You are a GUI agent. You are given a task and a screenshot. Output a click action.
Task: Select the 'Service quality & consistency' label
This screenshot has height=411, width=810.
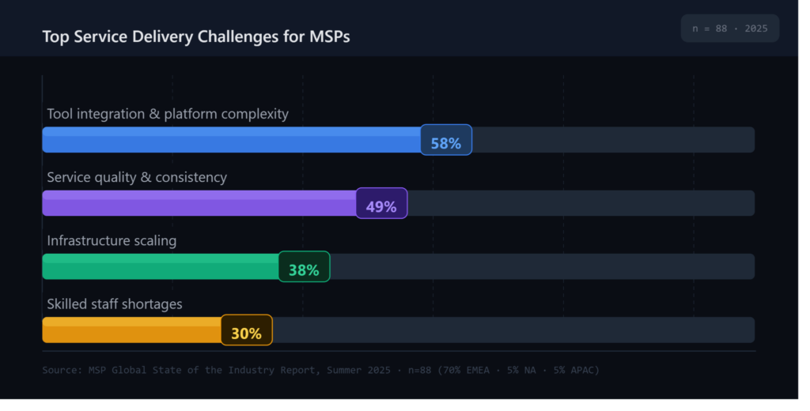(137, 178)
